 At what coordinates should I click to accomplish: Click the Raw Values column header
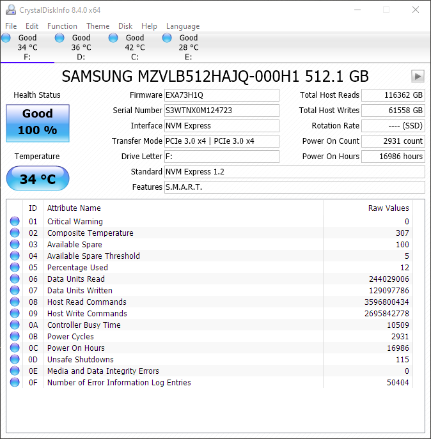[368, 208]
